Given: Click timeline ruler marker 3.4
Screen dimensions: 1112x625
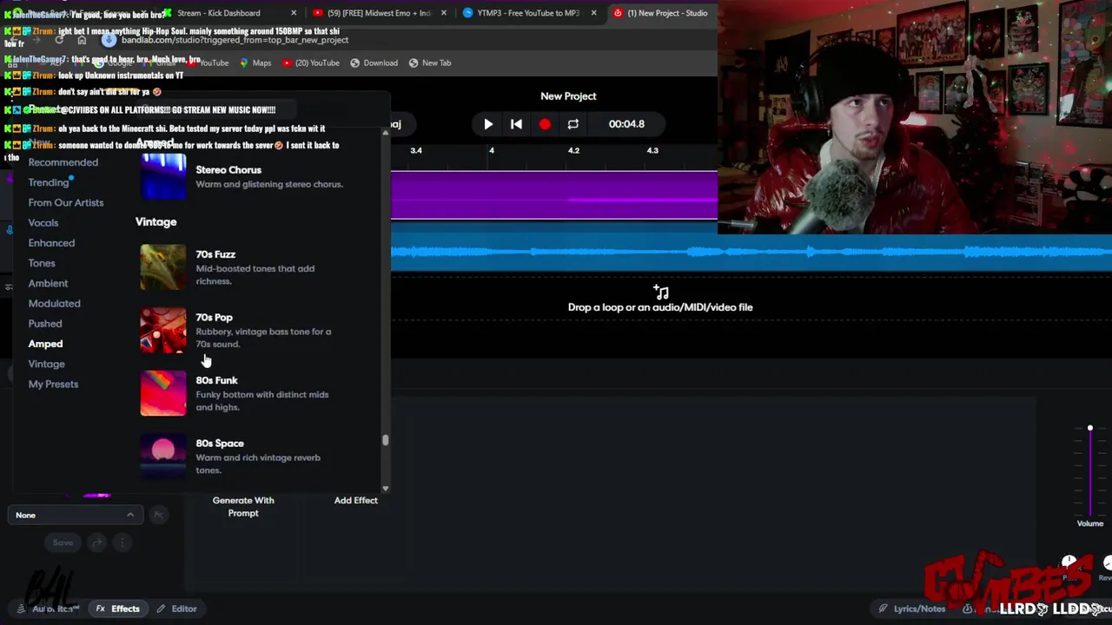Looking at the screenshot, I should click(x=416, y=151).
